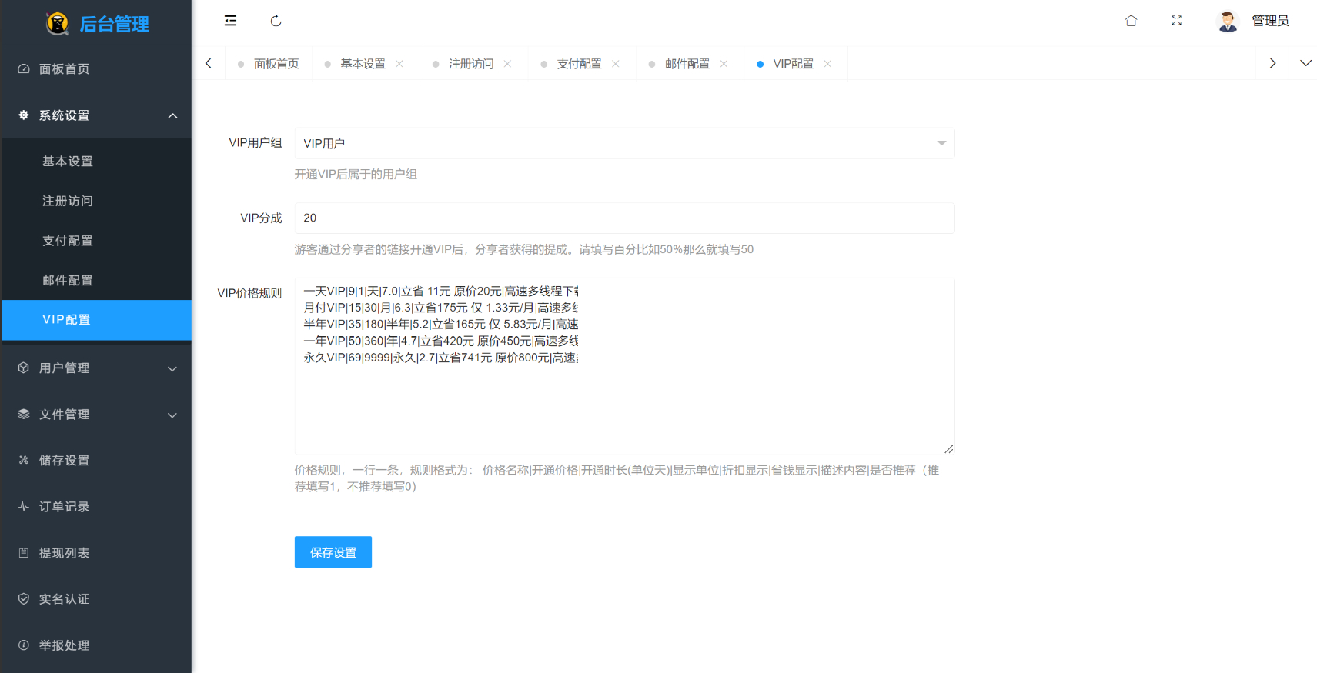Open 面板首页 from the sidebar

point(96,69)
